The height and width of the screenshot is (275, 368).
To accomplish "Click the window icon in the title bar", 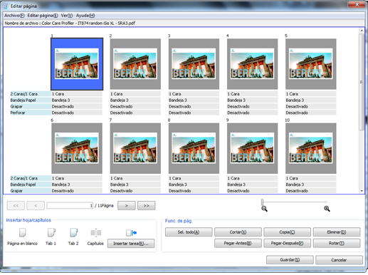I will [6, 6].
